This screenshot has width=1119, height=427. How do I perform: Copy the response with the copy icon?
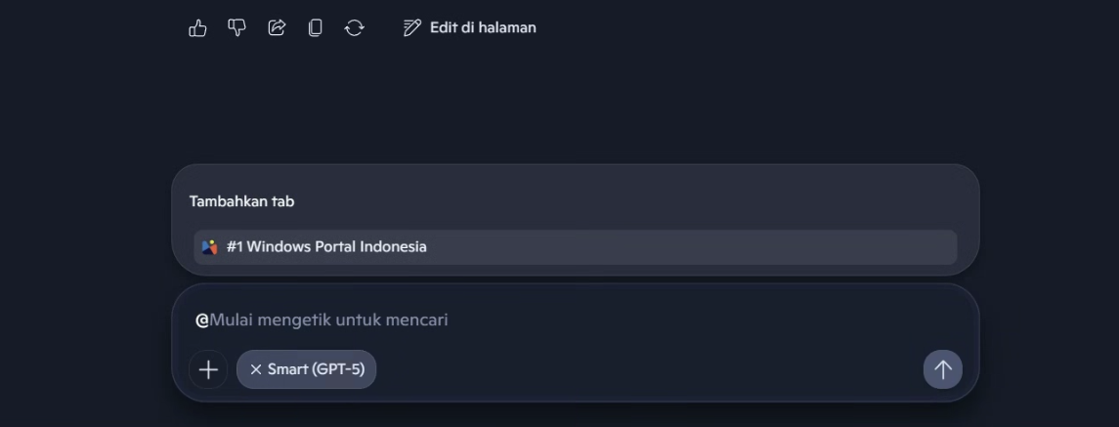pyautogui.click(x=315, y=27)
